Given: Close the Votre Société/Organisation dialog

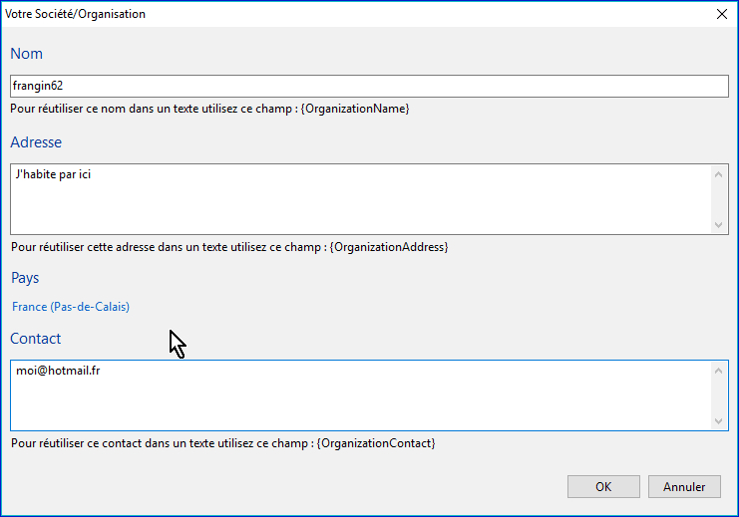Looking at the screenshot, I should (x=721, y=14).
